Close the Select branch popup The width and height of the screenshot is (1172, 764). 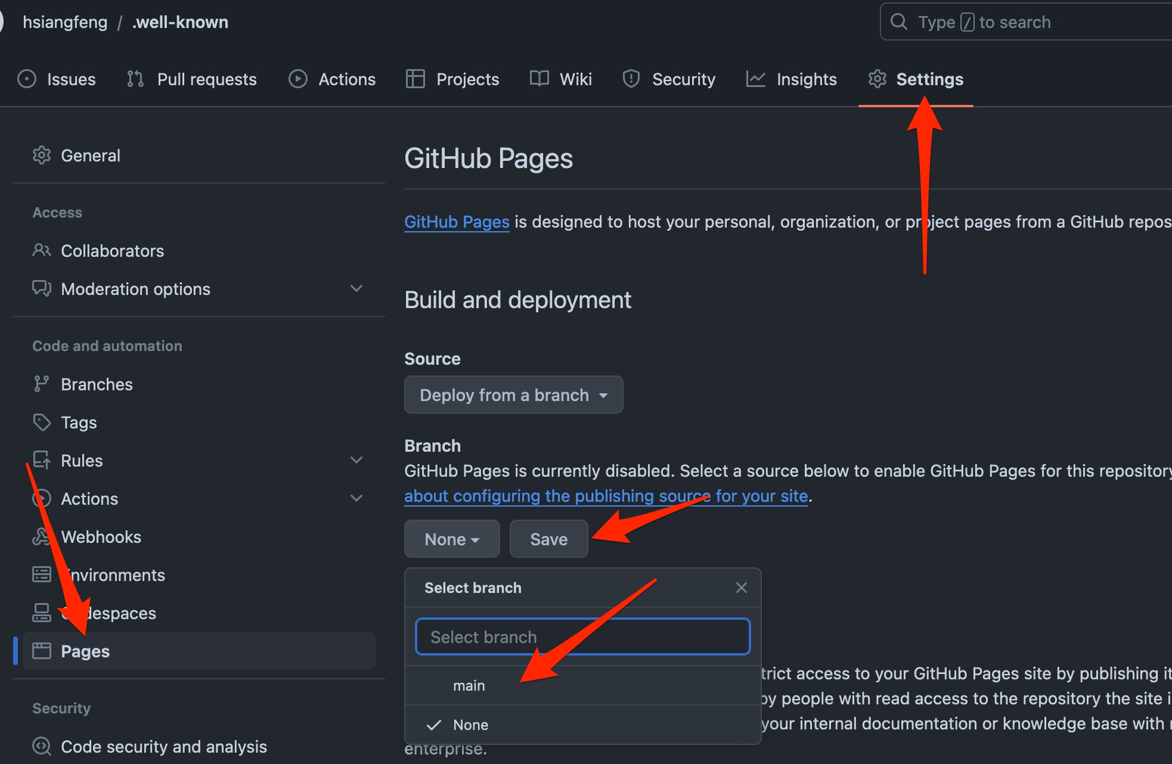pos(741,588)
